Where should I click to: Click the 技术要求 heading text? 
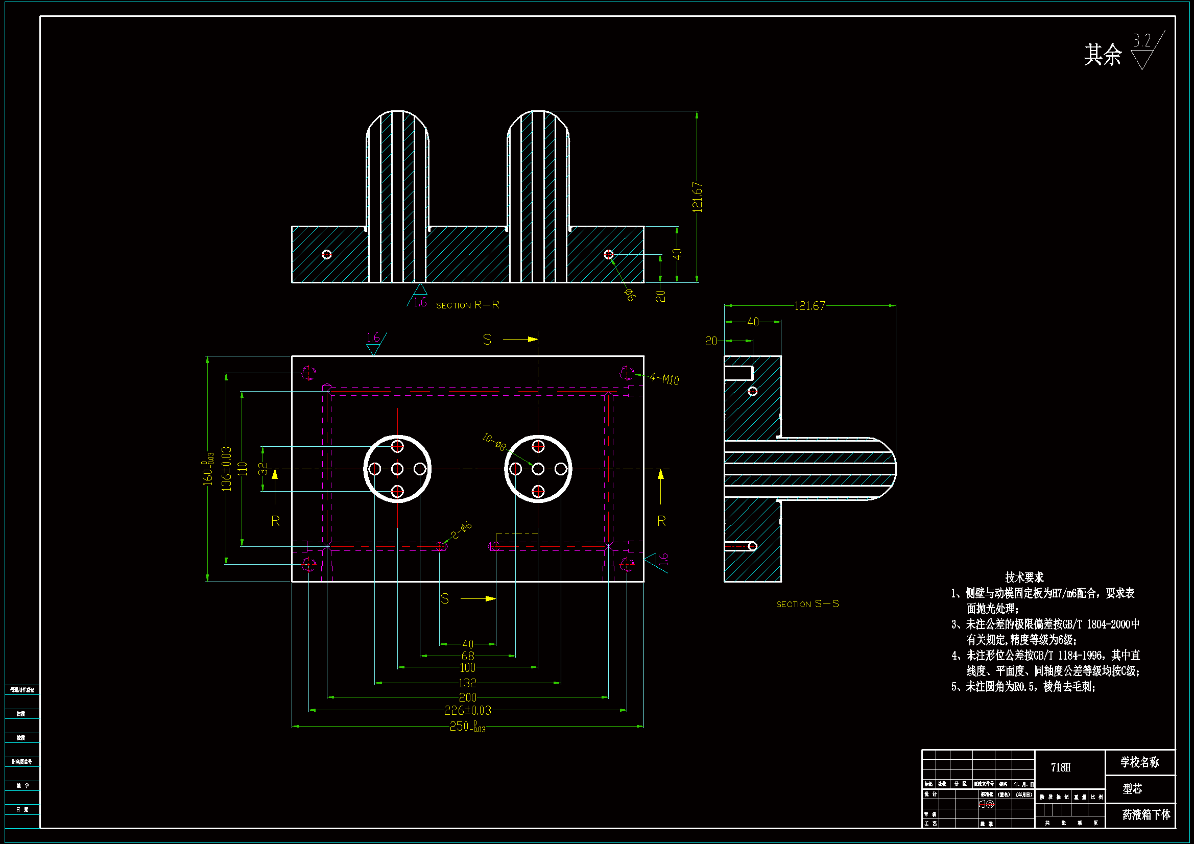pyautogui.click(x=1024, y=577)
